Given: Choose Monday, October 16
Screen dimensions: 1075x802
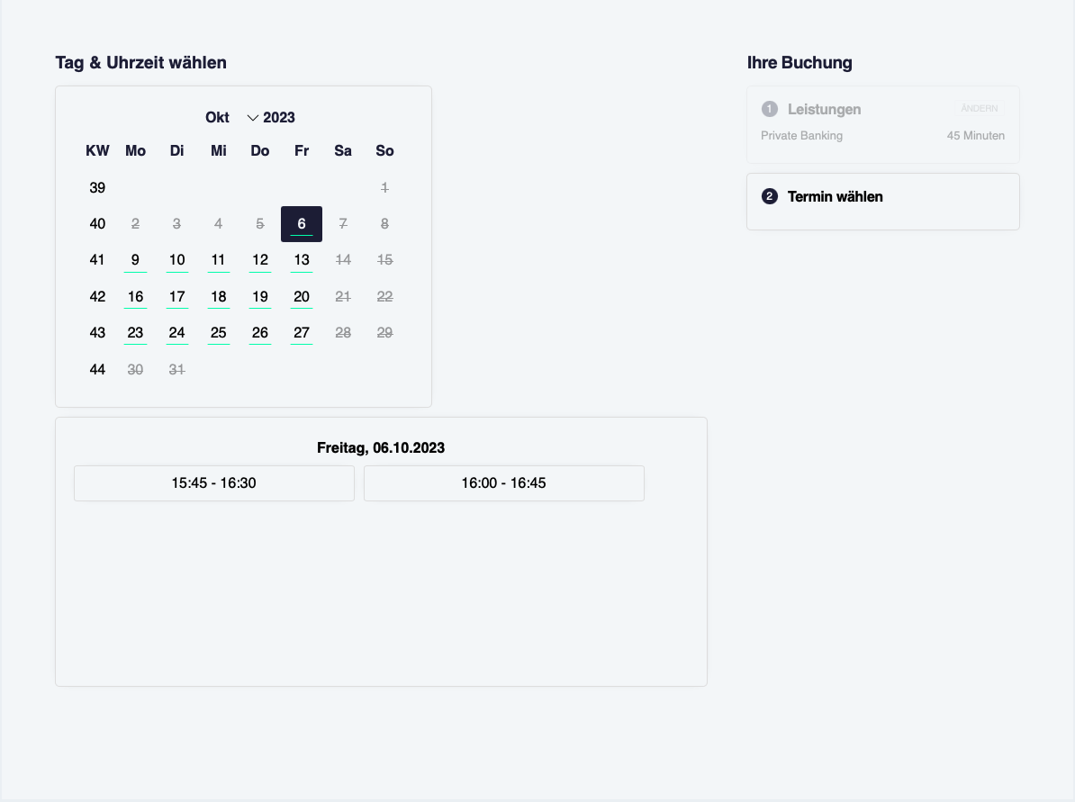Looking at the screenshot, I should click(135, 297).
